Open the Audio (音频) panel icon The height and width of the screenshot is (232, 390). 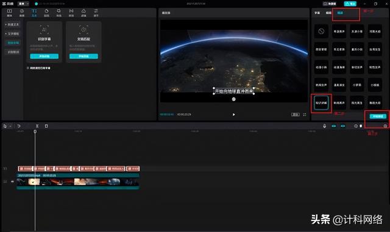(x=22, y=13)
